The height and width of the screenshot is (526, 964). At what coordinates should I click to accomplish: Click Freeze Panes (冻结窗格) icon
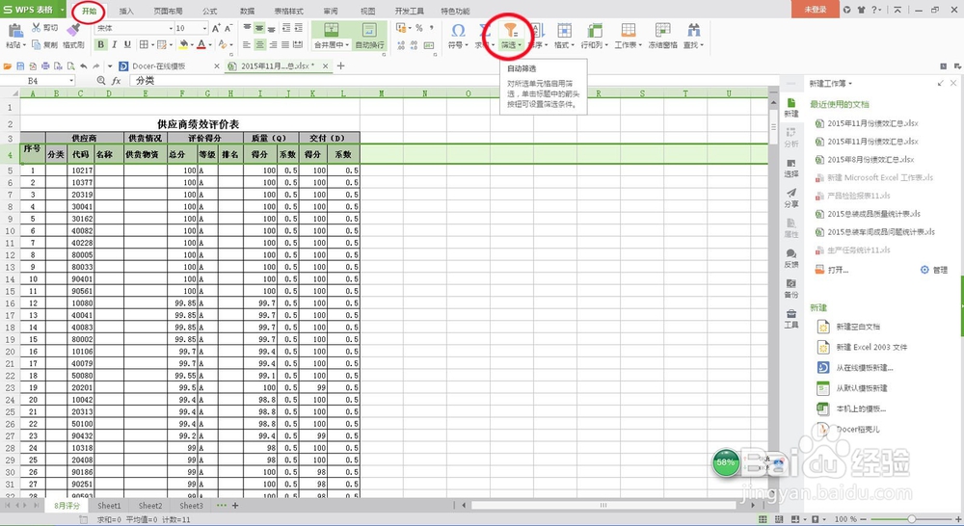click(663, 30)
